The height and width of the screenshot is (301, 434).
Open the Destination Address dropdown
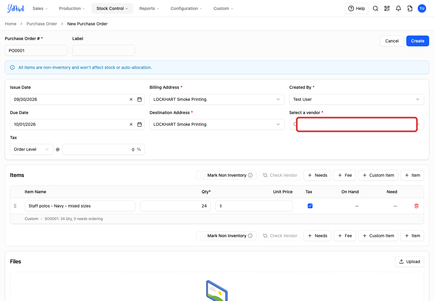click(217, 124)
